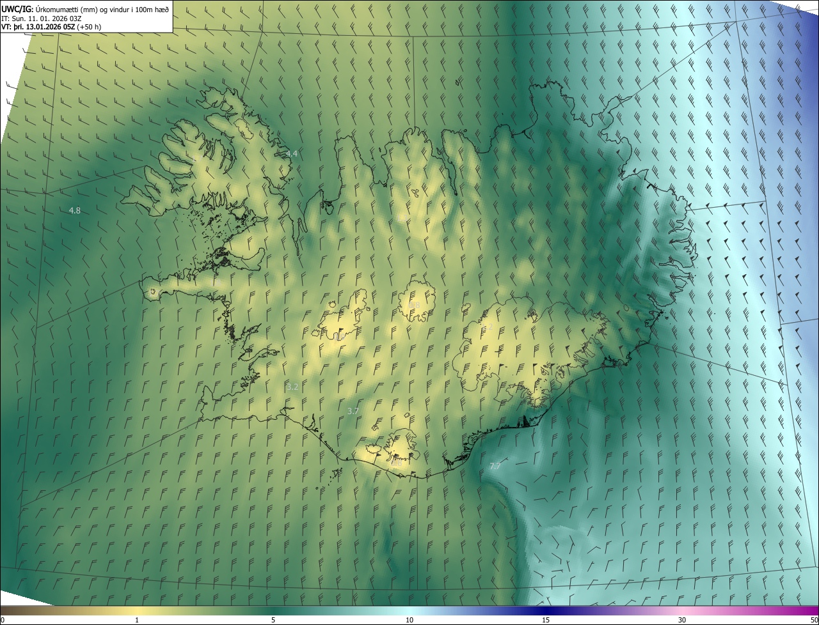Click the VT valid time line (+50 h)
Viewport: 819px width, 625px height.
51,27
